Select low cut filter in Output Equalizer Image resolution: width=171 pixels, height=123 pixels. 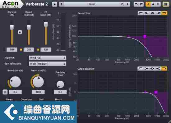(x=141, y=69)
